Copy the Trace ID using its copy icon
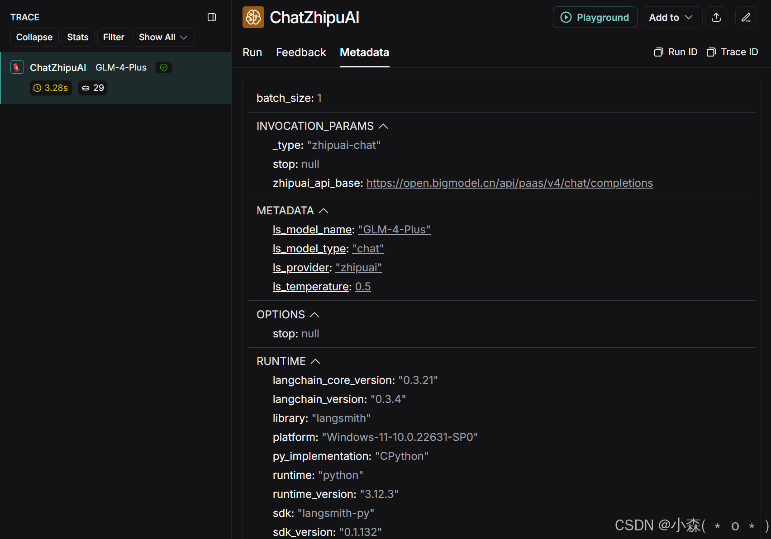Viewport: 771px width, 539px height. [712, 52]
